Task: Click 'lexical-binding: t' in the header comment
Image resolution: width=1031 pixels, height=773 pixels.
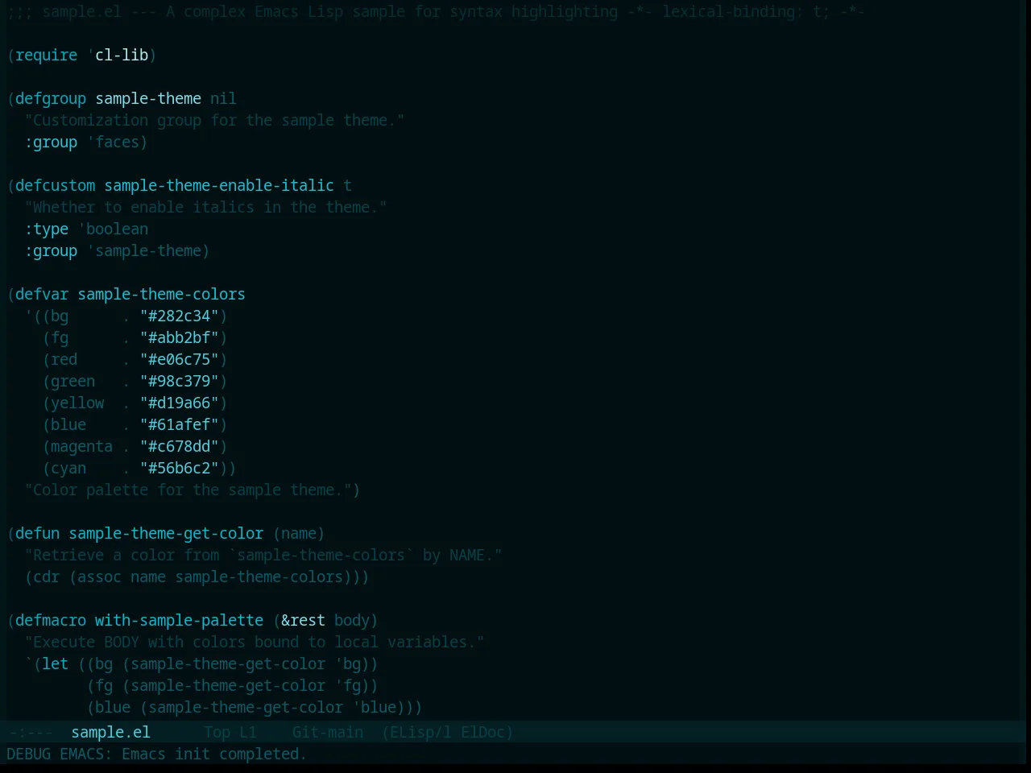Action: 741,11
